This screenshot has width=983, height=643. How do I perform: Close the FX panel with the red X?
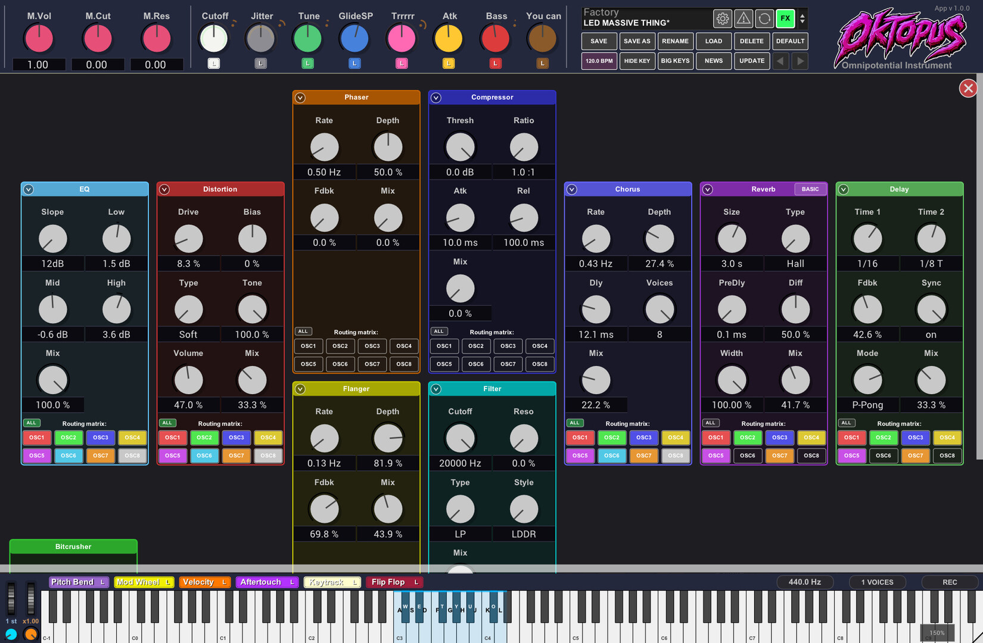coord(968,88)
